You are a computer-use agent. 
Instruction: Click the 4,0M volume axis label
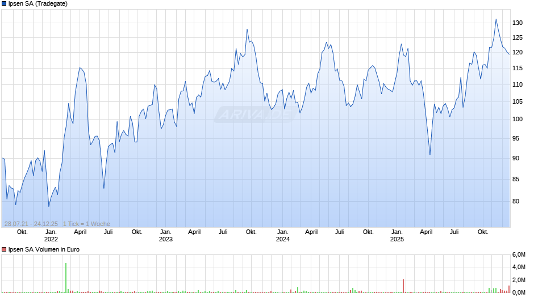[519, 267]
